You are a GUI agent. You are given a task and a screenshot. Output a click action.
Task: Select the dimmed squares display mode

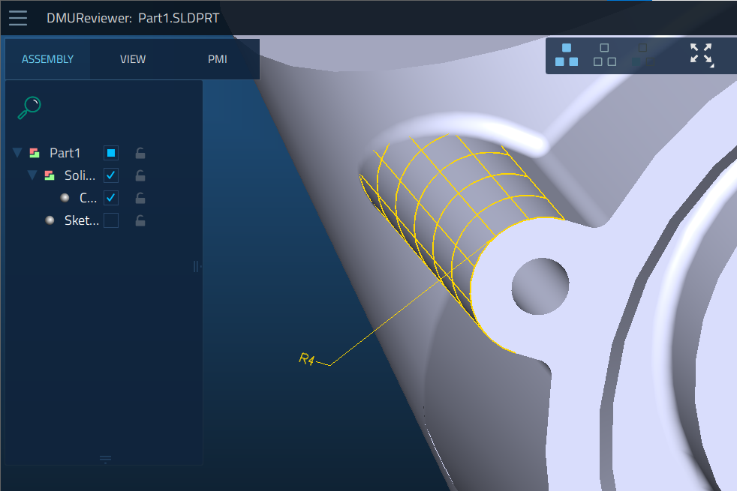642,55
